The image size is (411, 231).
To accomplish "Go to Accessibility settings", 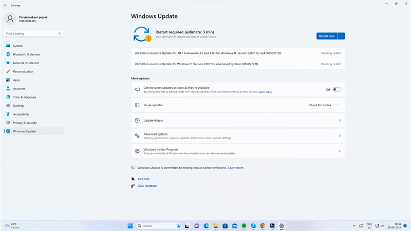I will coord(33,114).
